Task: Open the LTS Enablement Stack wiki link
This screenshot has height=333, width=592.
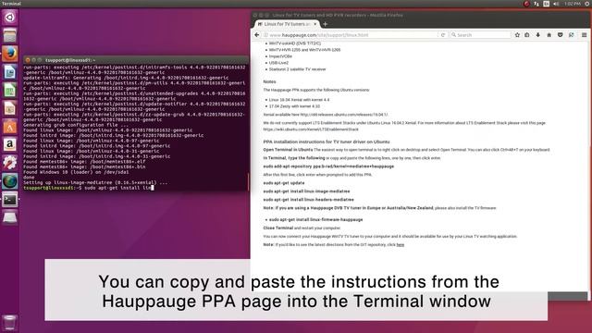Action: (311, 129)
